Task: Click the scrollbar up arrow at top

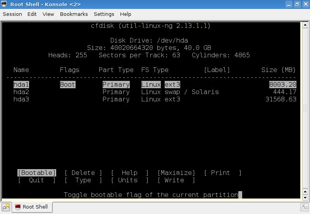Action: tap(305, 24)
